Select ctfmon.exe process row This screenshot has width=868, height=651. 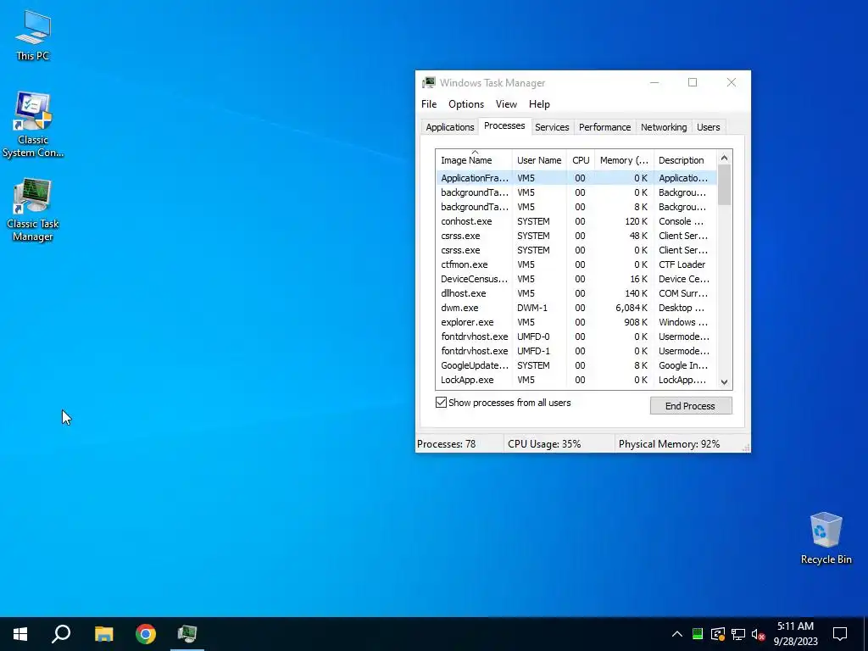(576, 264)
